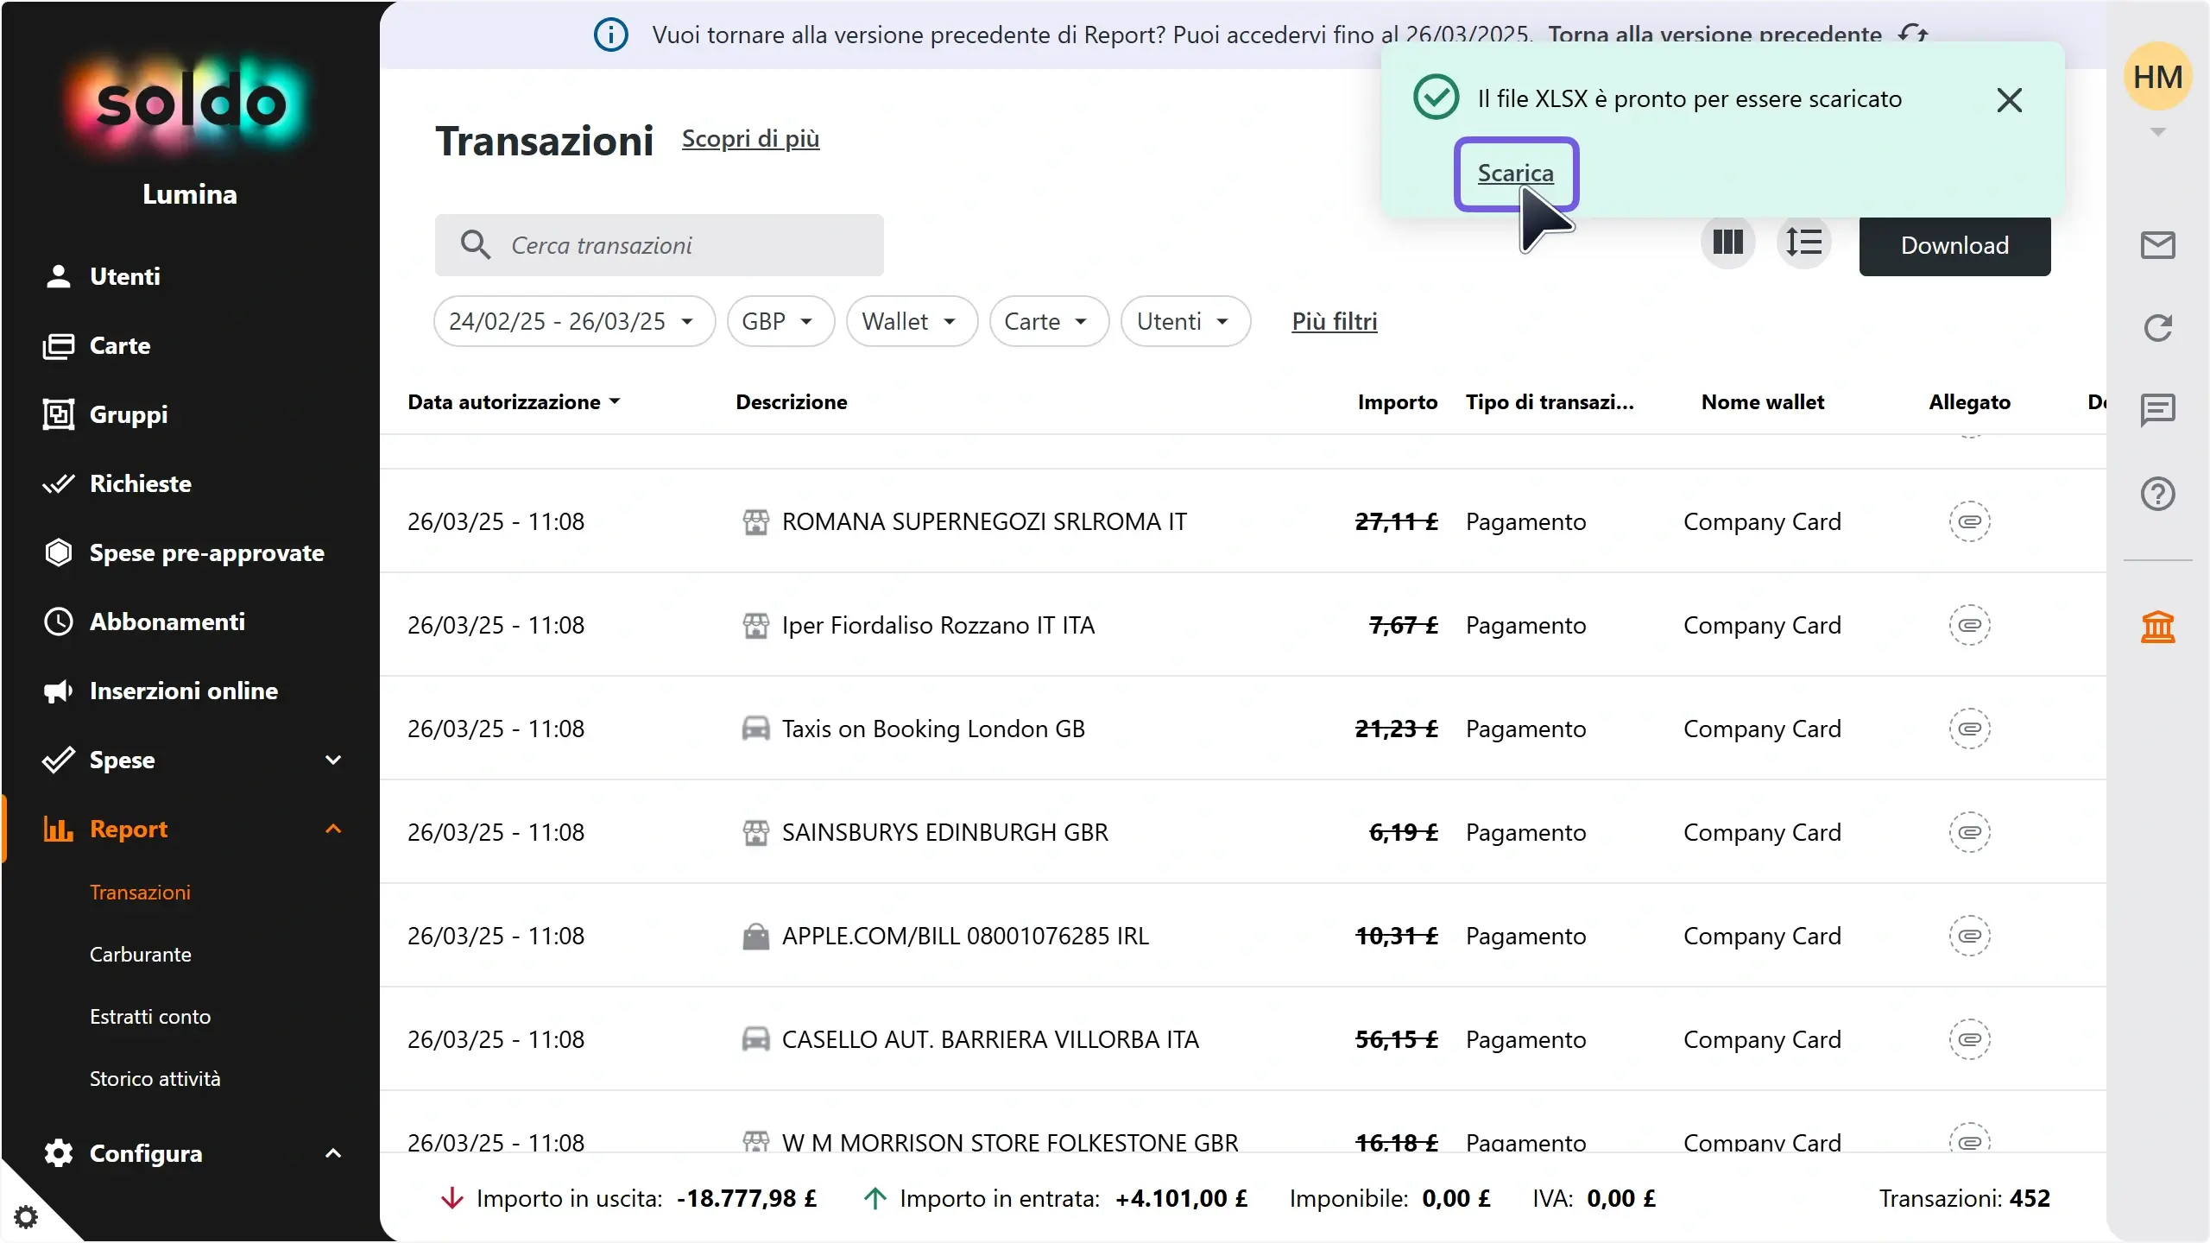Click the search magnifier icon
This screenshot has height=1243, width=2210.
tap(476, 245)
